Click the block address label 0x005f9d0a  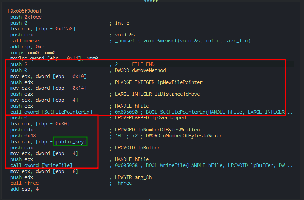[24, 11]
